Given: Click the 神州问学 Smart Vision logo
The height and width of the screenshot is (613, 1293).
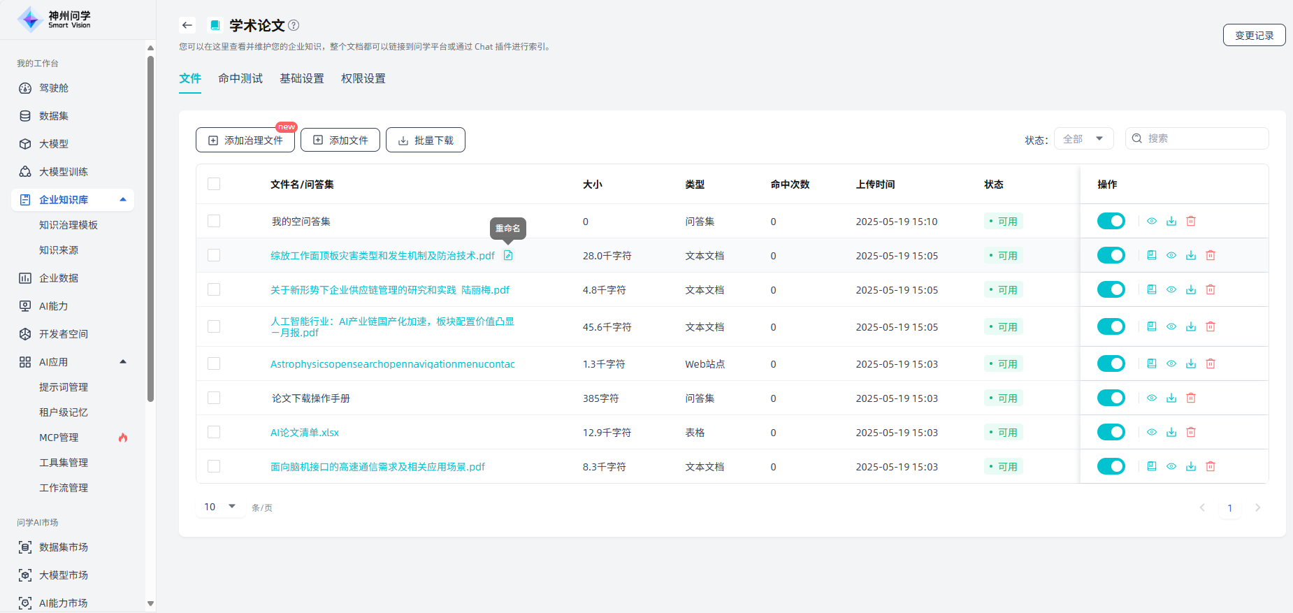Looking at the screenshot, I should point(54,20).
